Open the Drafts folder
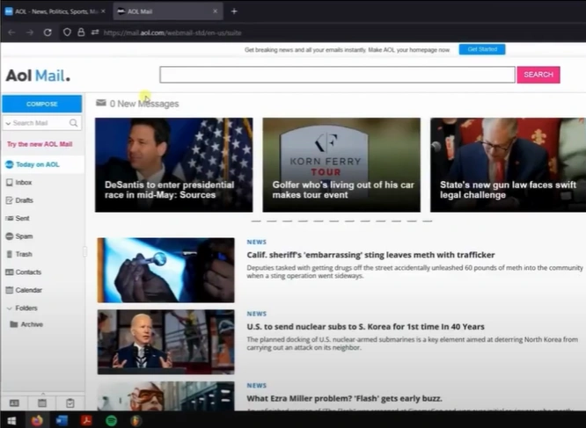The image size is (586, 428). tap(25, 200)
